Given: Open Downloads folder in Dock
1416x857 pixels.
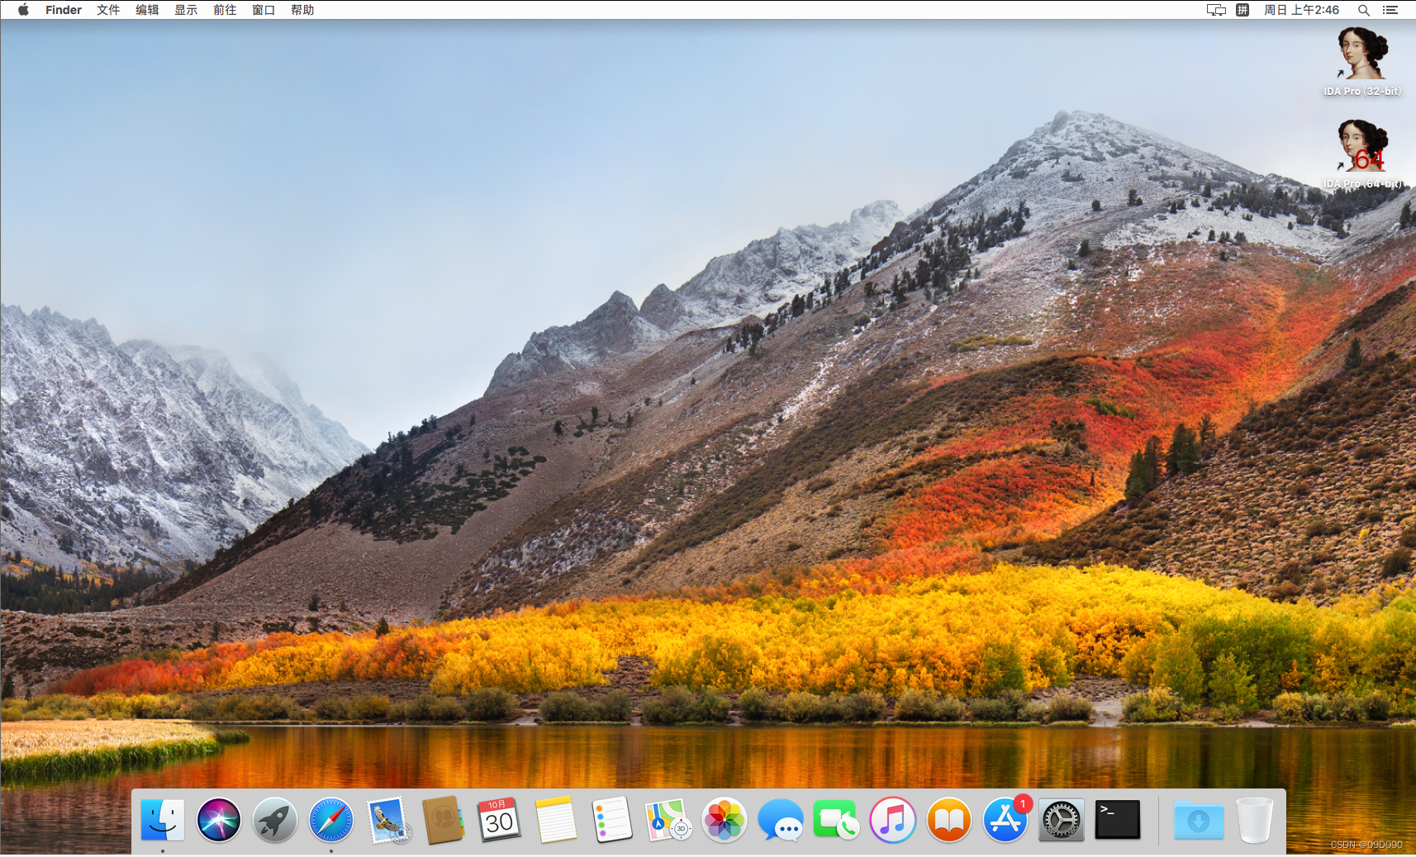Looking at the screenshot, I should click(x=1199, y=820).
